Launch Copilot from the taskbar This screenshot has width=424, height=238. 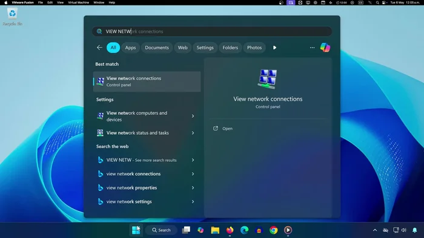[200, 230]
